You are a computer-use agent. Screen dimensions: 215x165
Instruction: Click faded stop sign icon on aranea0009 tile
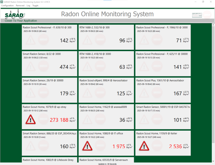[x=100, y=120]
